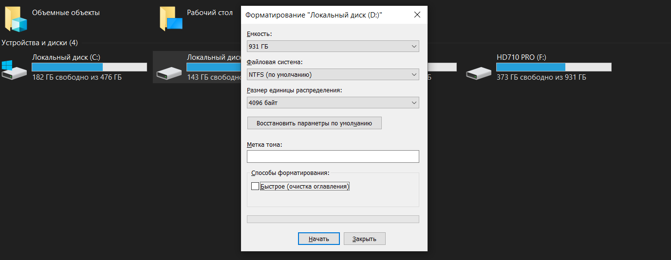
Task: Open the Рабочий стол folder icon
Action: click(x=170, y=19)
